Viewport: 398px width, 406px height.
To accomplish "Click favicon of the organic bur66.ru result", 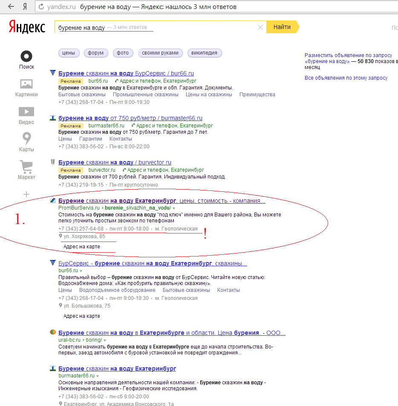I will click(53, 263).
